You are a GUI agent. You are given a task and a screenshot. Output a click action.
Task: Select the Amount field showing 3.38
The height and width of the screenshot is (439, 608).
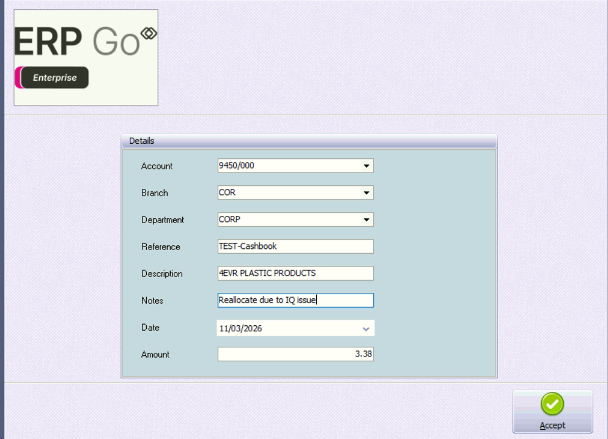tap(295, 354)
